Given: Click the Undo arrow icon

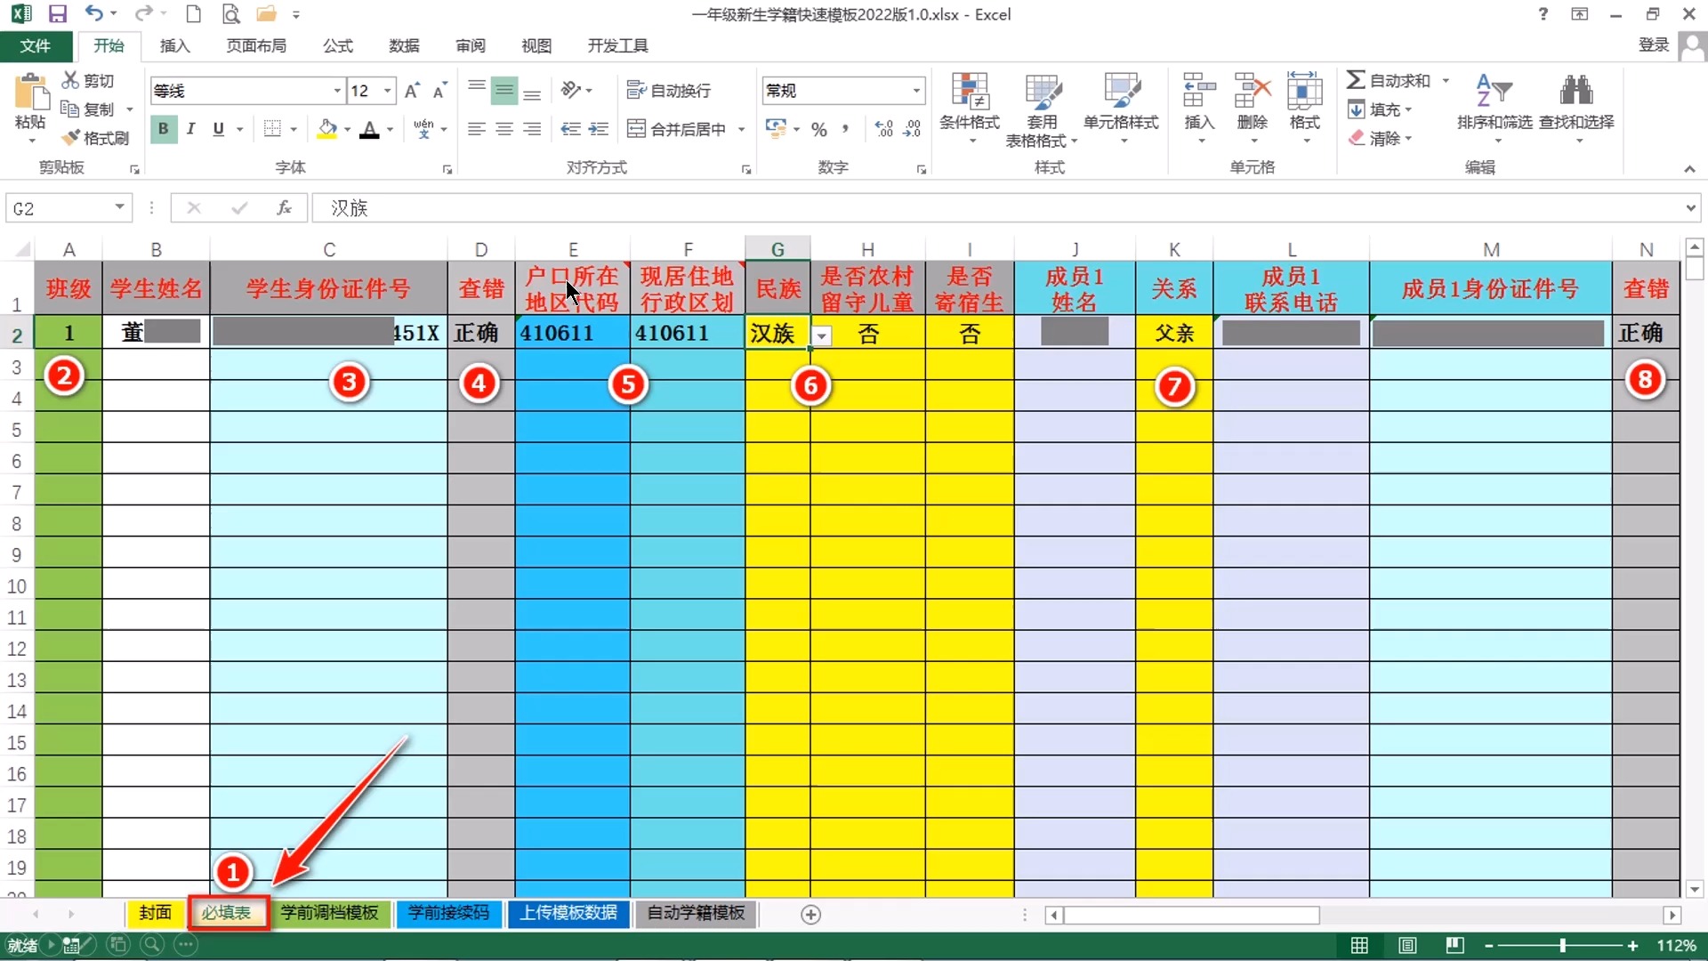Looking at the screenshot, I should click(94, 13).
